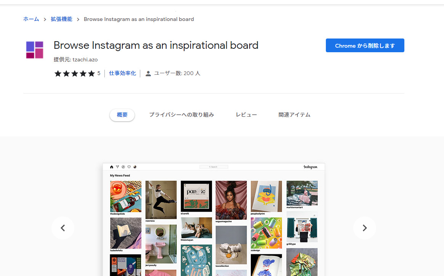Show previous screenshot with left chevron
Viewport: 444px width, 276px height.
click(x=63, y=228)
